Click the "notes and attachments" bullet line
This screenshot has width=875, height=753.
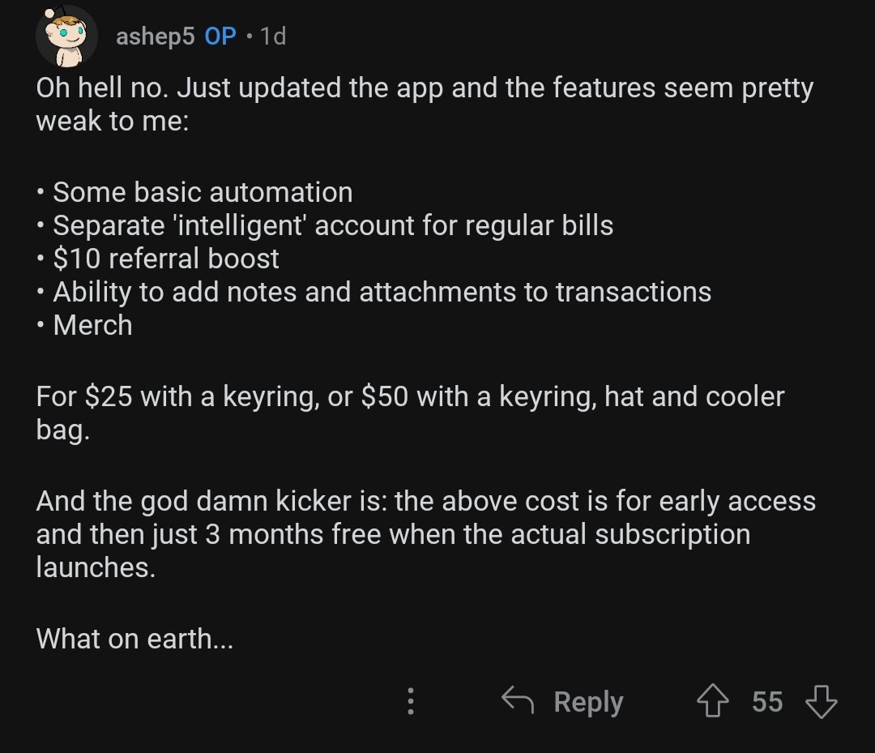point(382,292)
